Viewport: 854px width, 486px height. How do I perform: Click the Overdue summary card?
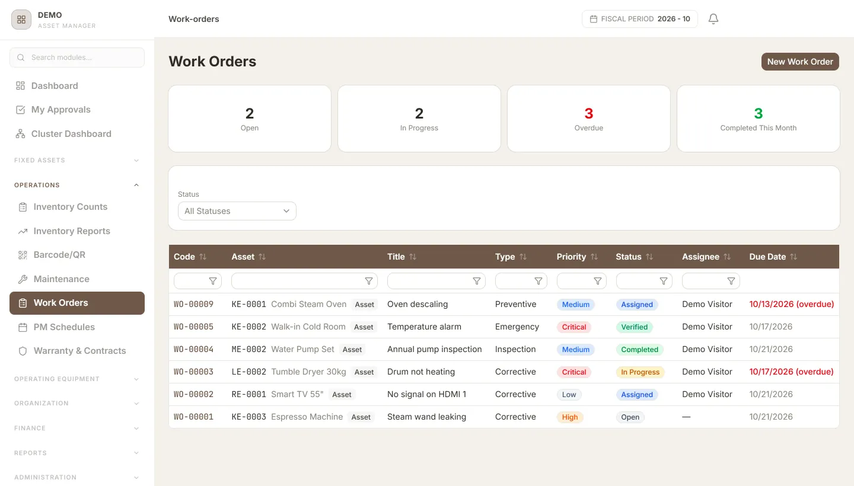pos(589,119)
